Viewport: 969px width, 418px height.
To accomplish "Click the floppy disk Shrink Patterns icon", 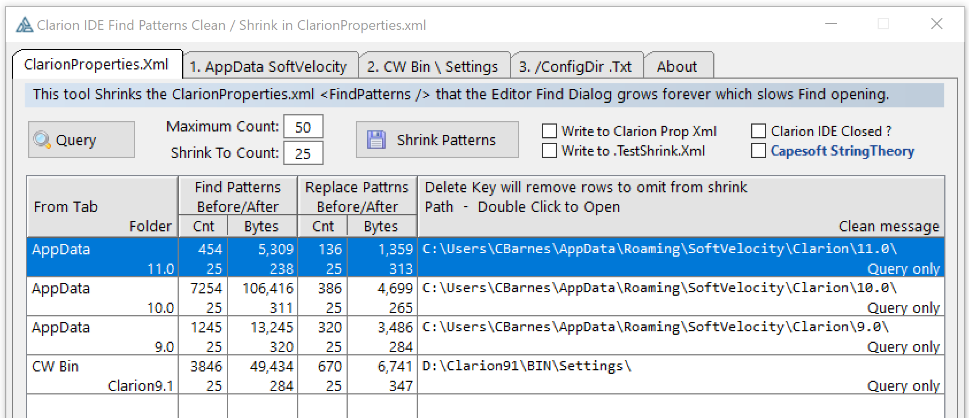I will click(376, 140).
